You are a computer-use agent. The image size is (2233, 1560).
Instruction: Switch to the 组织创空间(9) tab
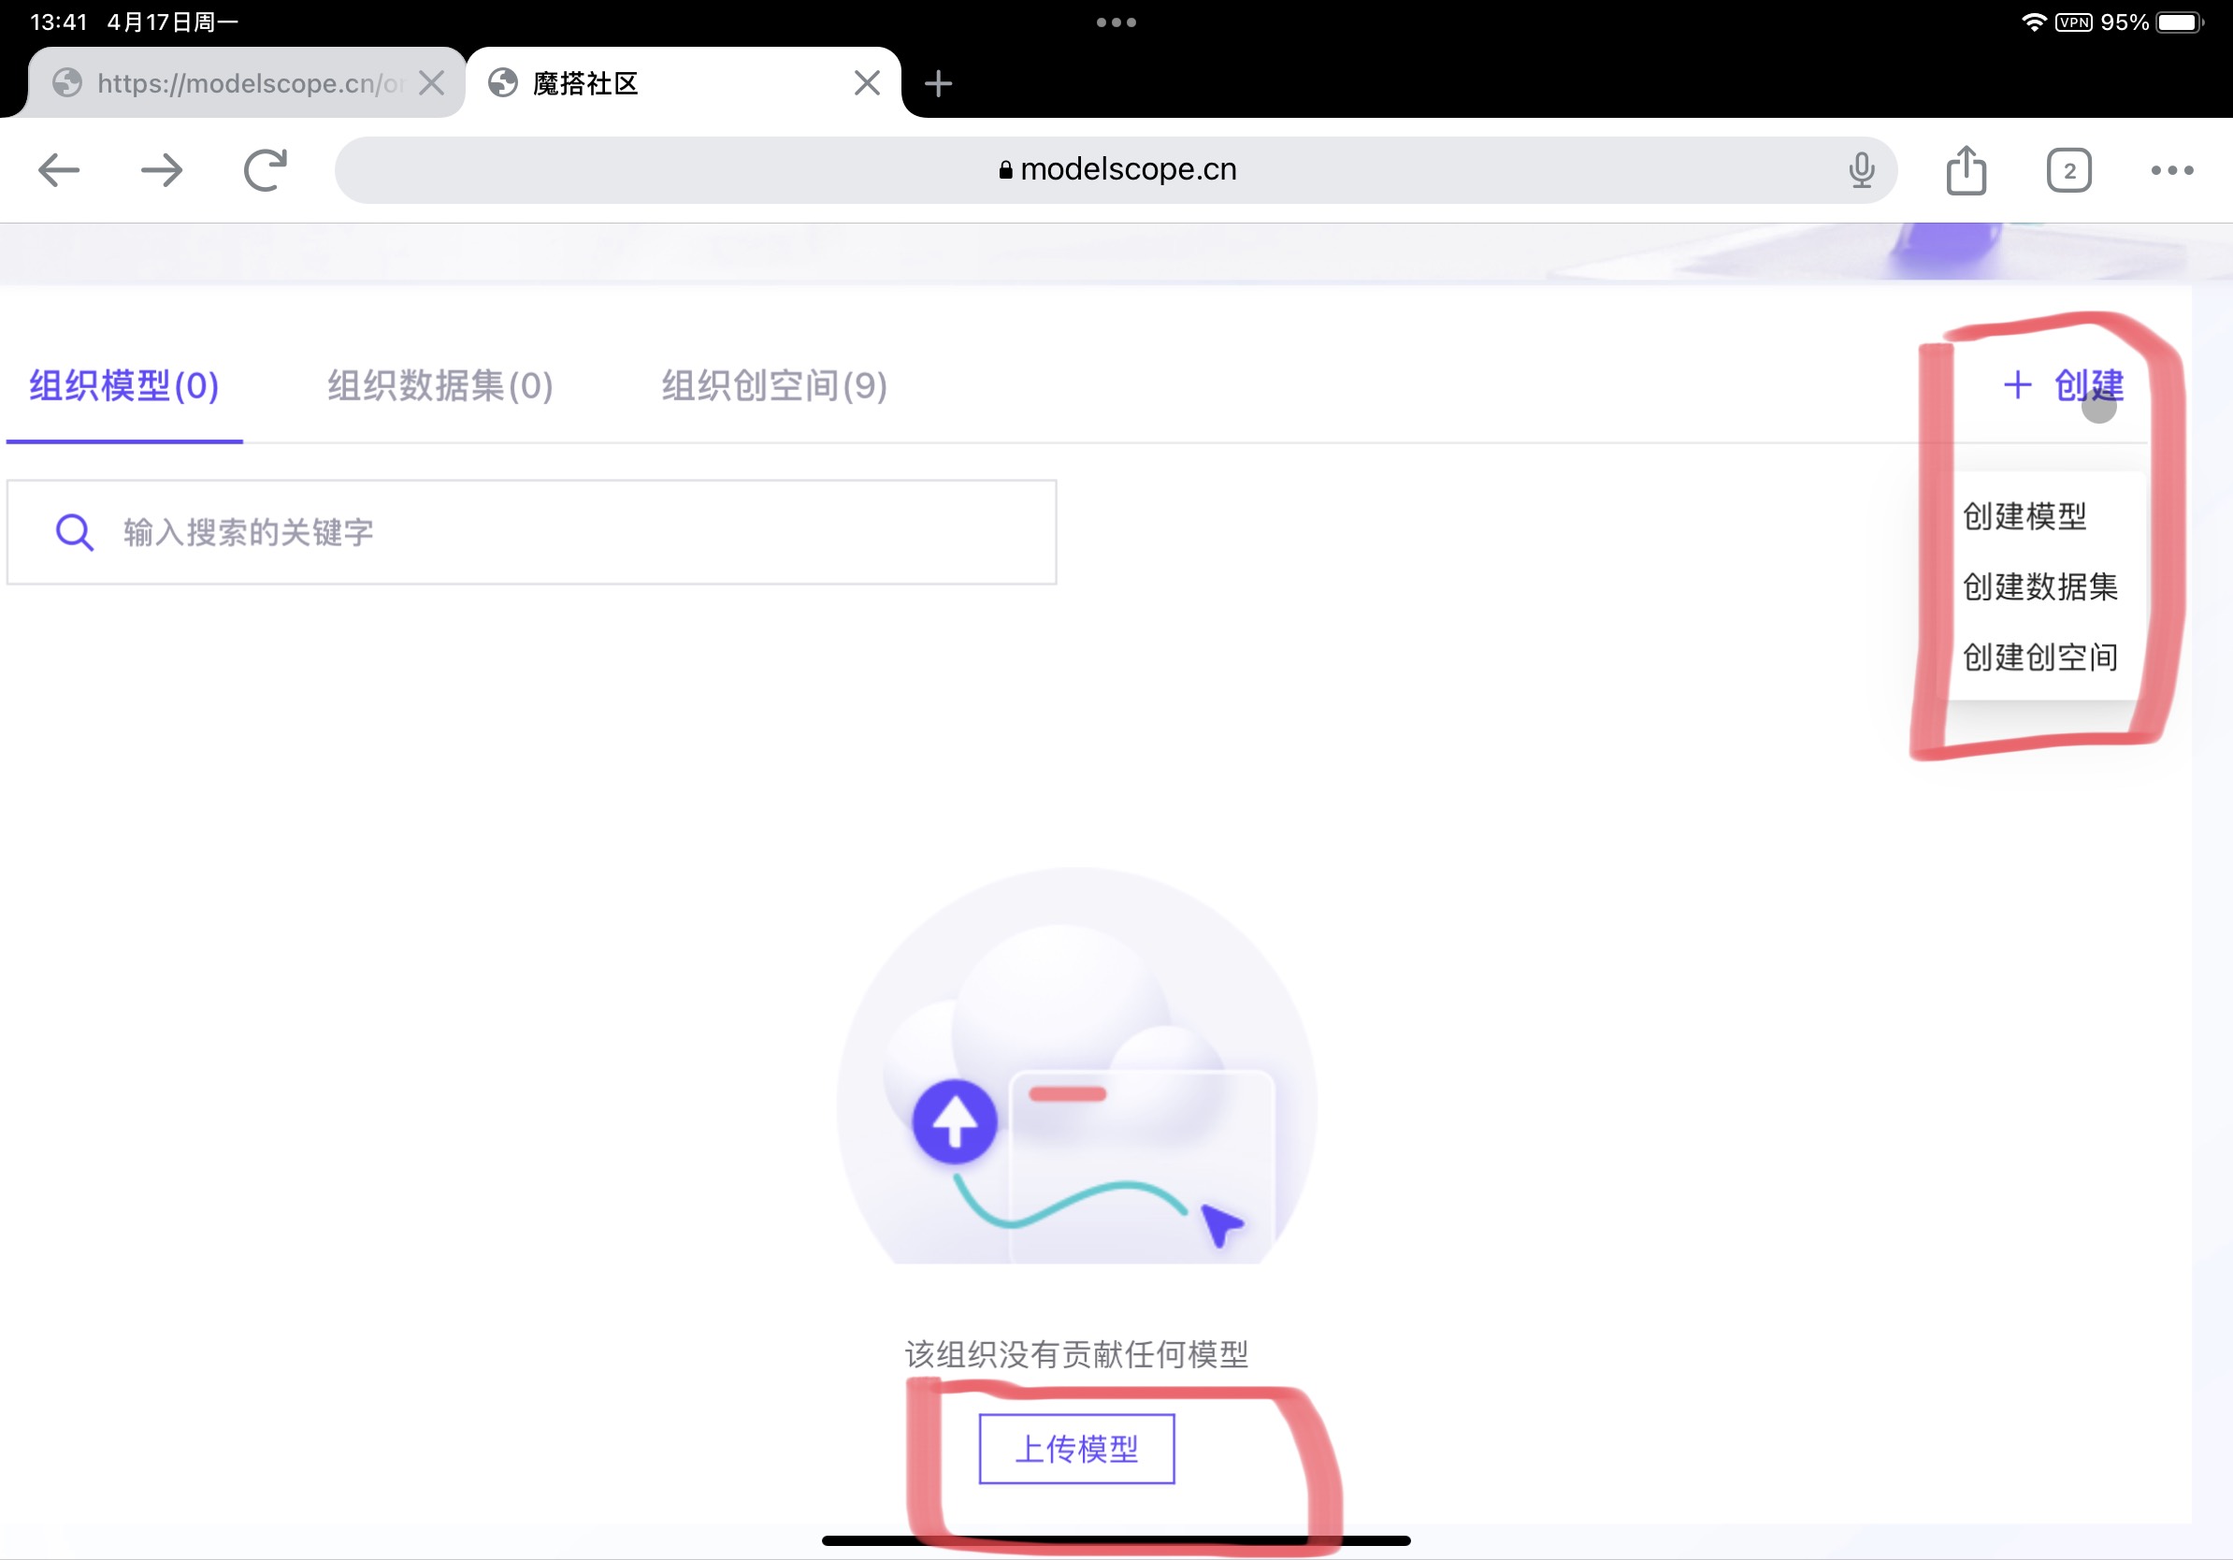pos(772,386)
